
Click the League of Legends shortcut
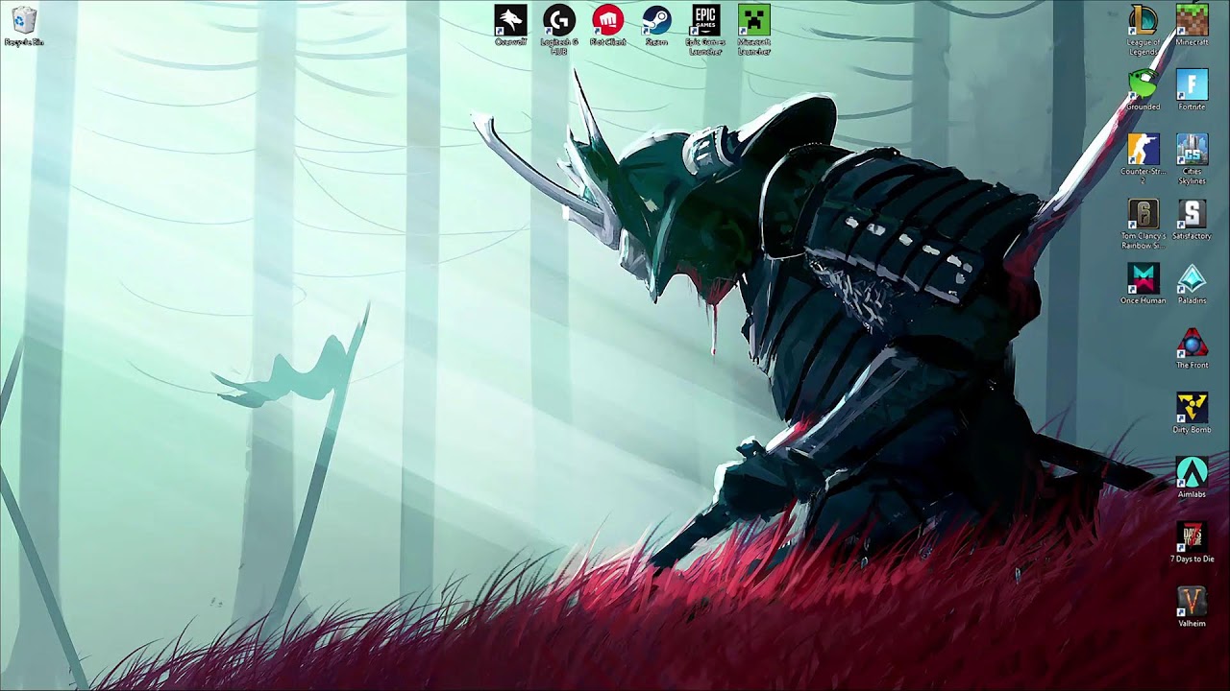point(1143,21)
